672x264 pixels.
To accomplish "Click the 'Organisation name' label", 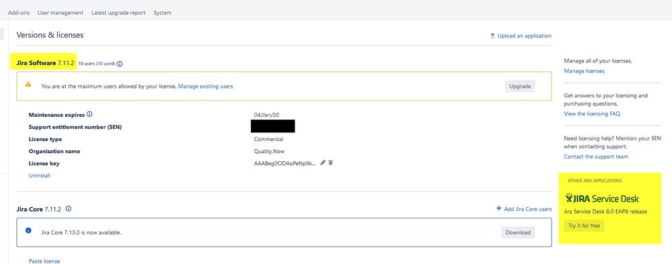I will (54, 151).
